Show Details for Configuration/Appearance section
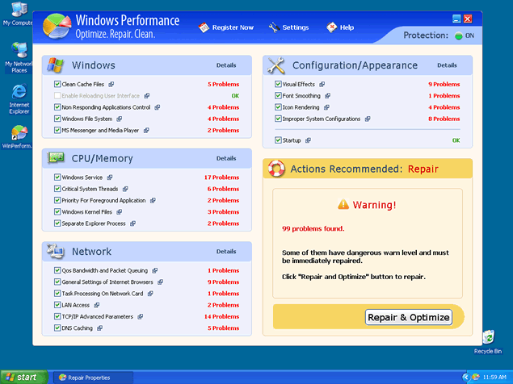 446,65
